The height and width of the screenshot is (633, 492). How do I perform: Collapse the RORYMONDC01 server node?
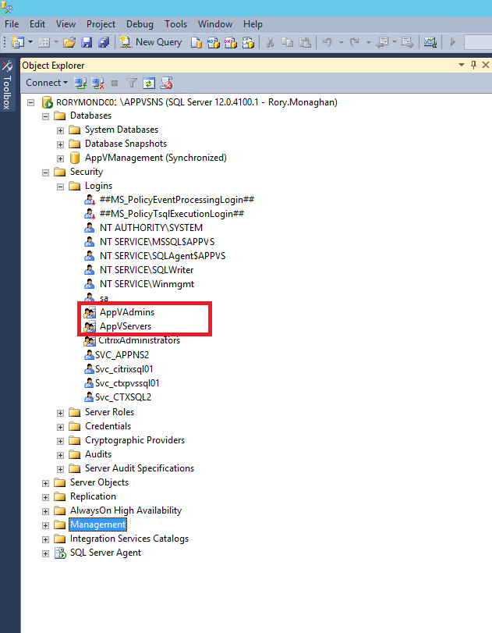point(30,102)
